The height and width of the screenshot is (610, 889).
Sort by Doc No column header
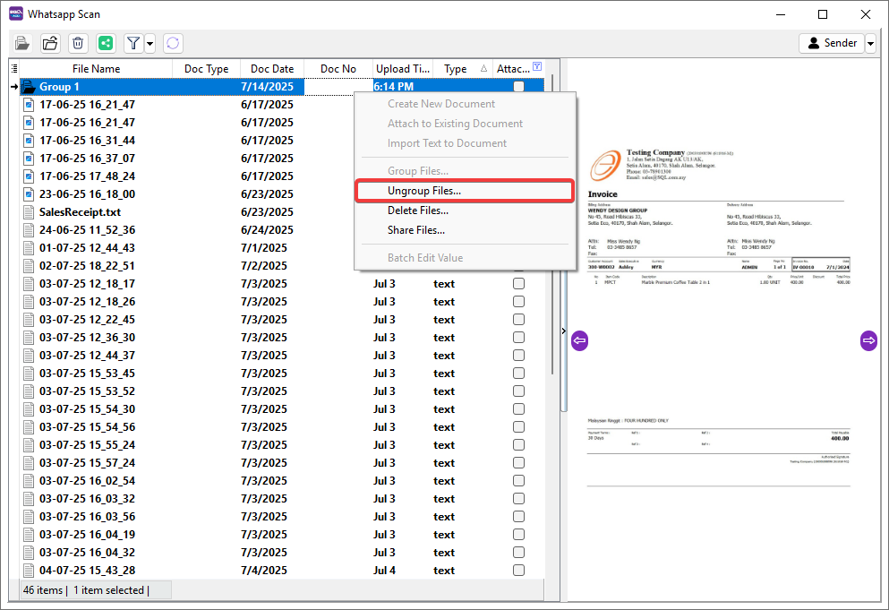tap(338, 69)
